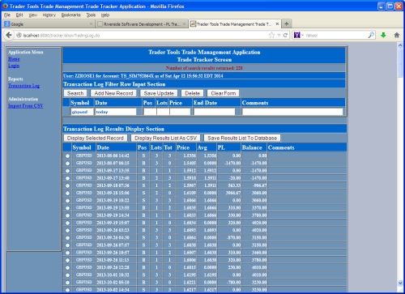
Task: Click the Balance column header
Action: (252, 147)
